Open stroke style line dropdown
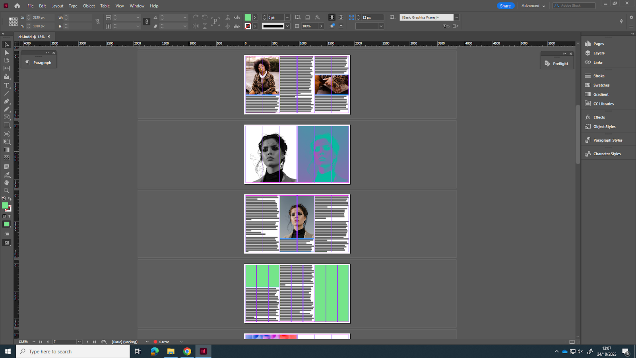The width and height of the screenshot is (636, 358). click(x=287, y=26)
